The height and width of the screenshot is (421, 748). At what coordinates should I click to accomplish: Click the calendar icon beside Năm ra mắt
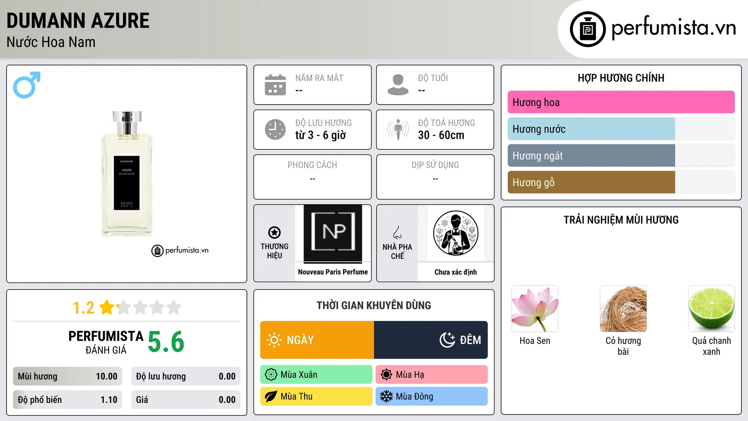click(x=275, y=85)
